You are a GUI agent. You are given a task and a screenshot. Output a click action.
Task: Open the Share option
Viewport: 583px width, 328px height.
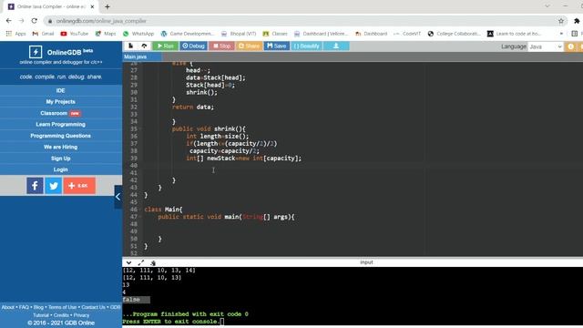(x=249, y=46)
